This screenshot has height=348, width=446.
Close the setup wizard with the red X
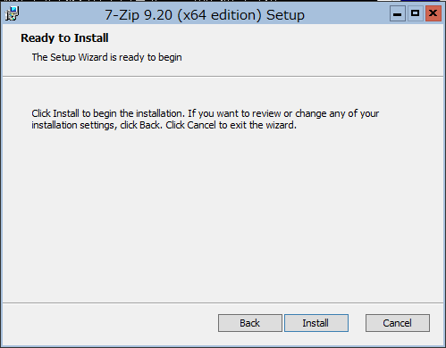tap(433, 13)
